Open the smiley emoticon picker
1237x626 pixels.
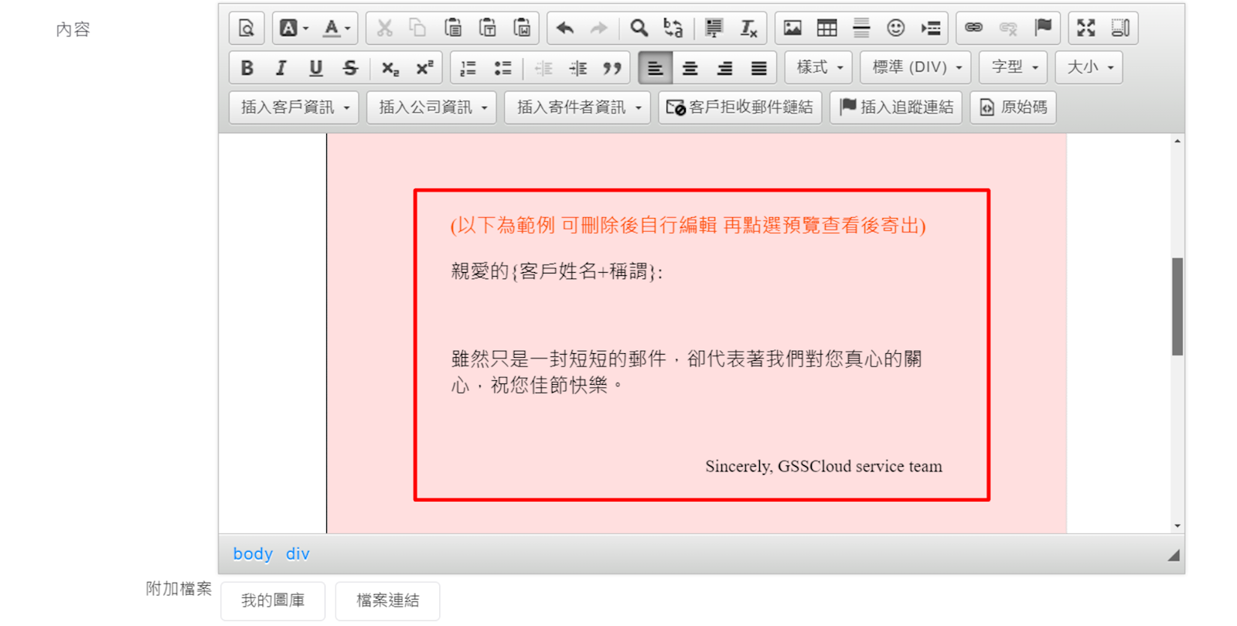pos(895,29)
